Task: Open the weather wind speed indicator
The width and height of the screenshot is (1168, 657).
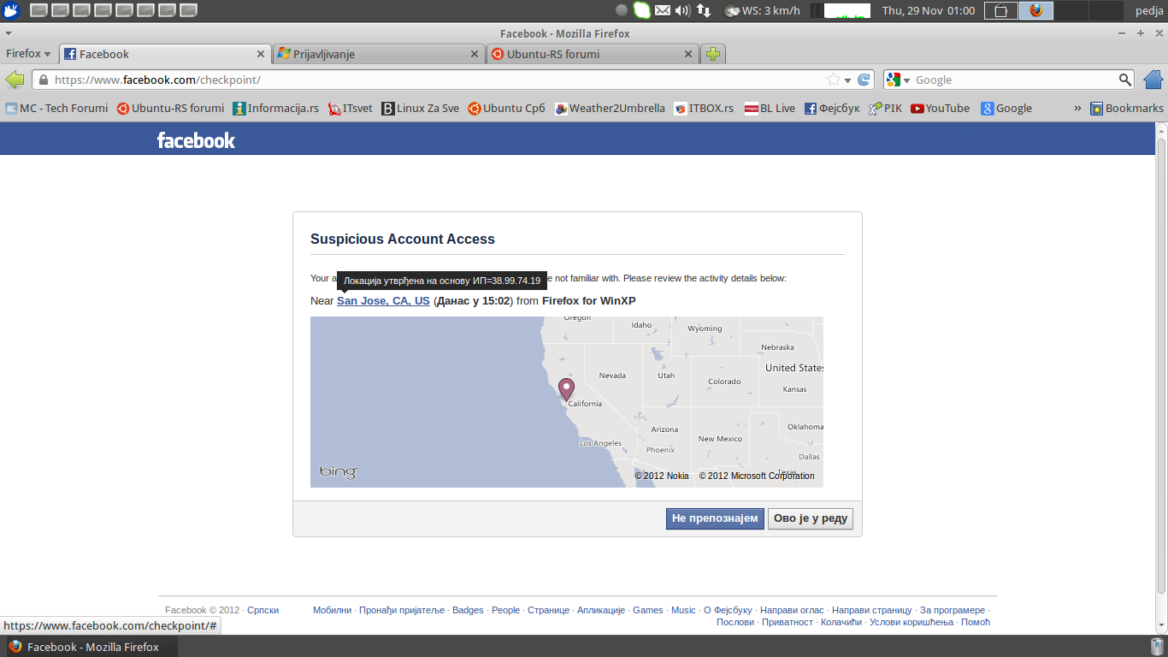Action: pos(763,10)
